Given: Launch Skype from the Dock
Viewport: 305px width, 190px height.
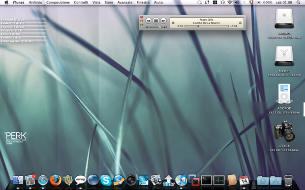Looking at the screenshot, I should coord(106,180).
